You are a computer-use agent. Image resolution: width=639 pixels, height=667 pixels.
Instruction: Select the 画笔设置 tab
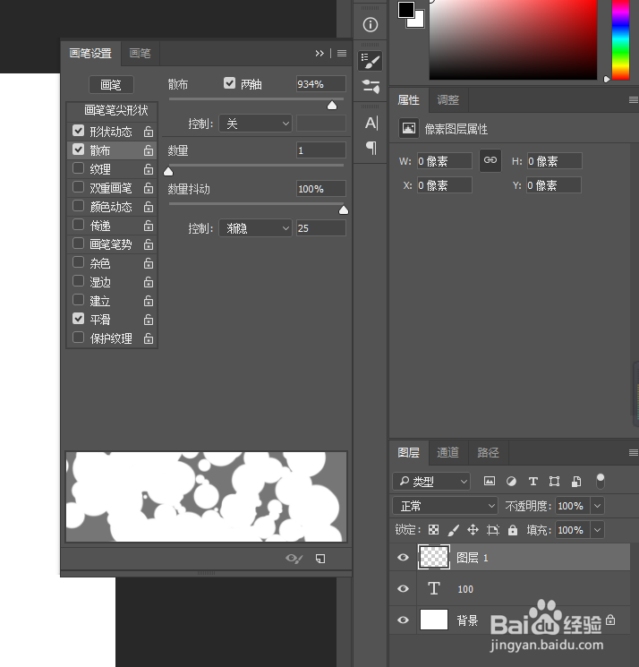click(x=90, y=53)
